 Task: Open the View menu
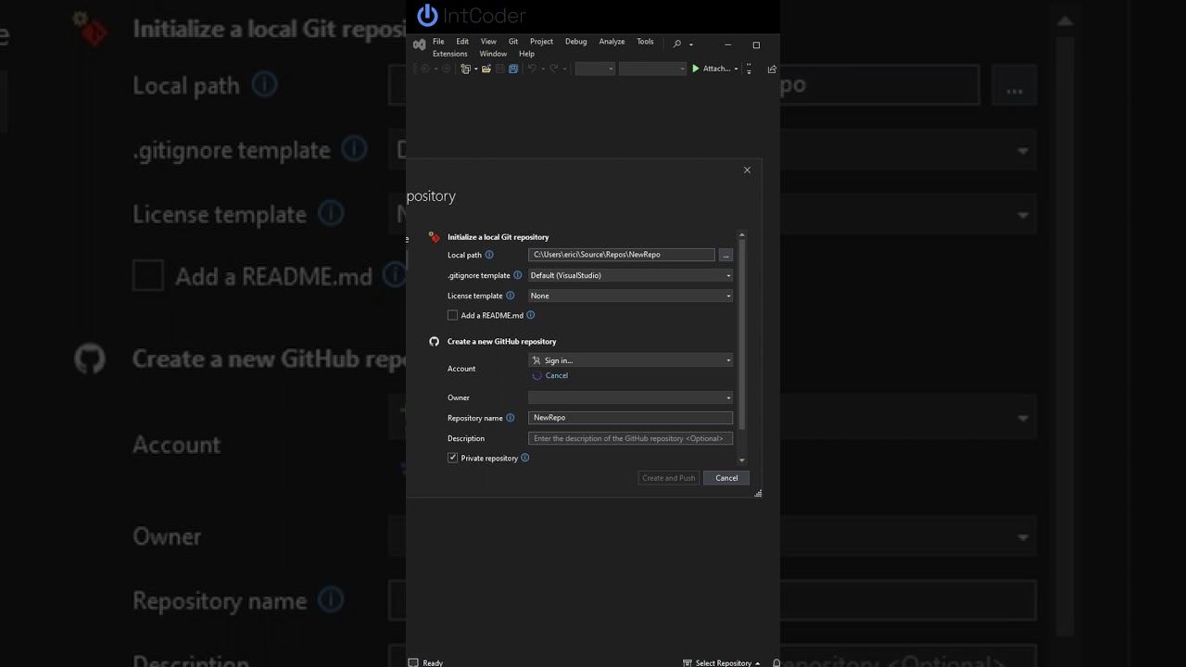[x=488, y=42]
